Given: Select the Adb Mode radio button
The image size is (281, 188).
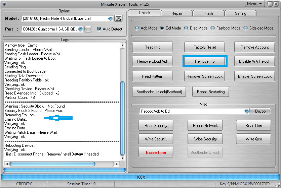Looking at the screenshot, I should pyautogui.click(x=137, y=28).
